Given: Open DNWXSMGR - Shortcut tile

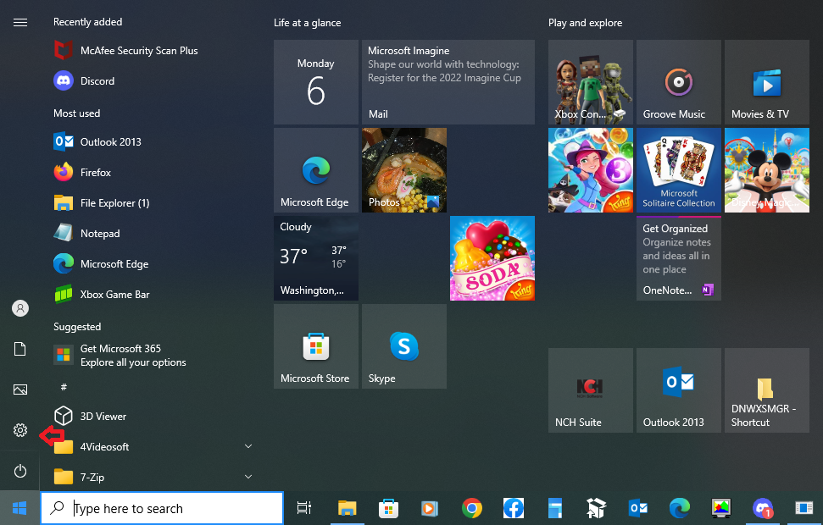Looking at the screenshot, I should click(x=767, y=390).
